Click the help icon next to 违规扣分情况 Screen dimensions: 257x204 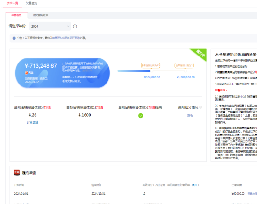click(200, 107)
